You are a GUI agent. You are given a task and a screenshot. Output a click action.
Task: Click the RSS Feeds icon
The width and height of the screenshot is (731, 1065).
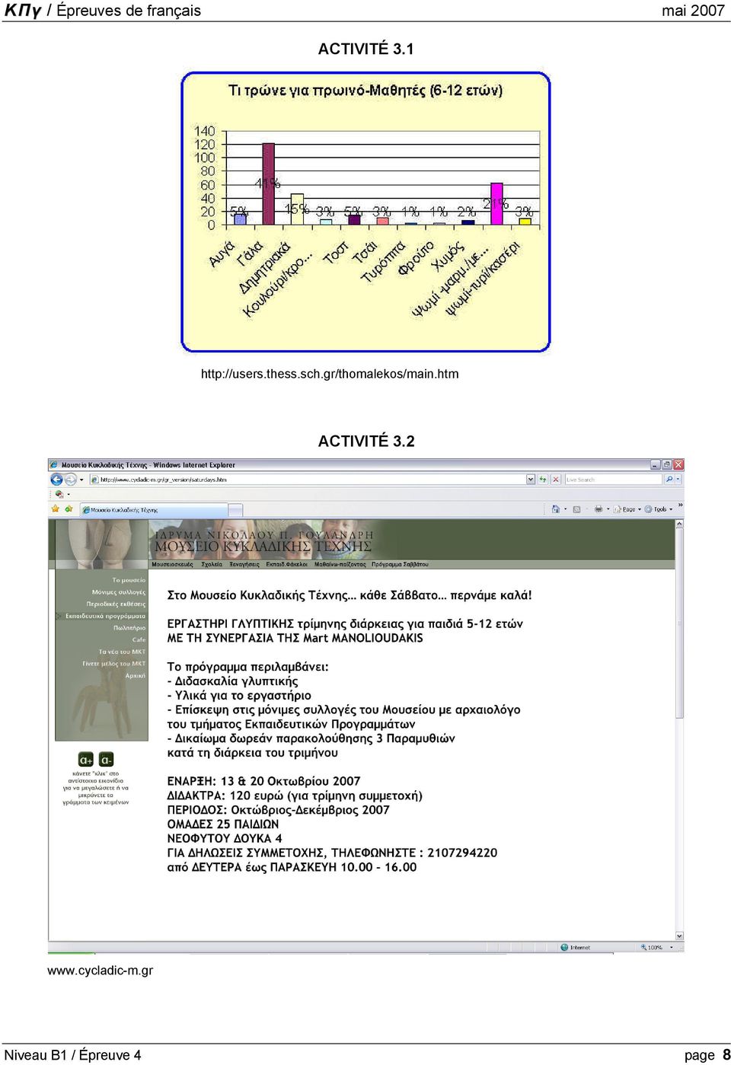click(577, 509)
